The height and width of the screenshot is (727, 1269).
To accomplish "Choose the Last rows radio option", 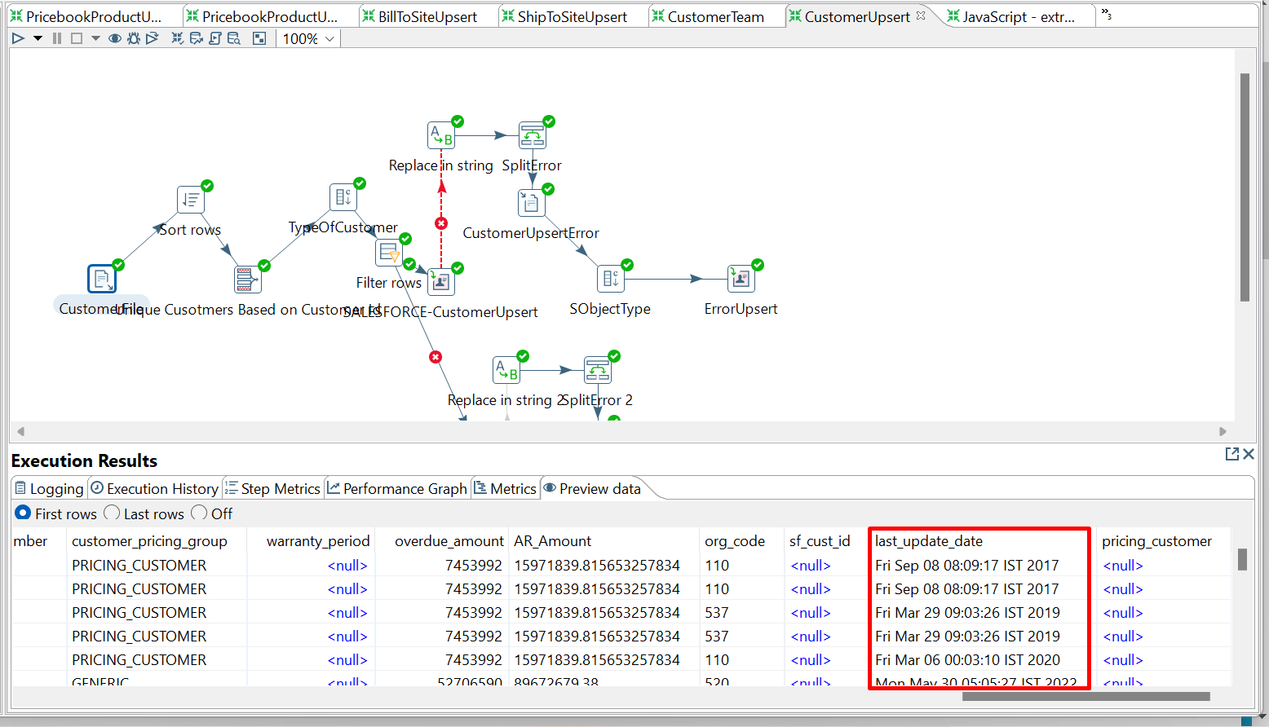I will click(112, 513).
